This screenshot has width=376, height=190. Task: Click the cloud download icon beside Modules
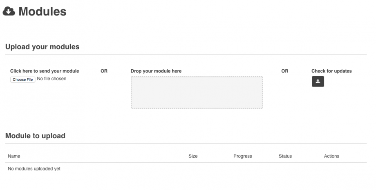click(9, 11)
